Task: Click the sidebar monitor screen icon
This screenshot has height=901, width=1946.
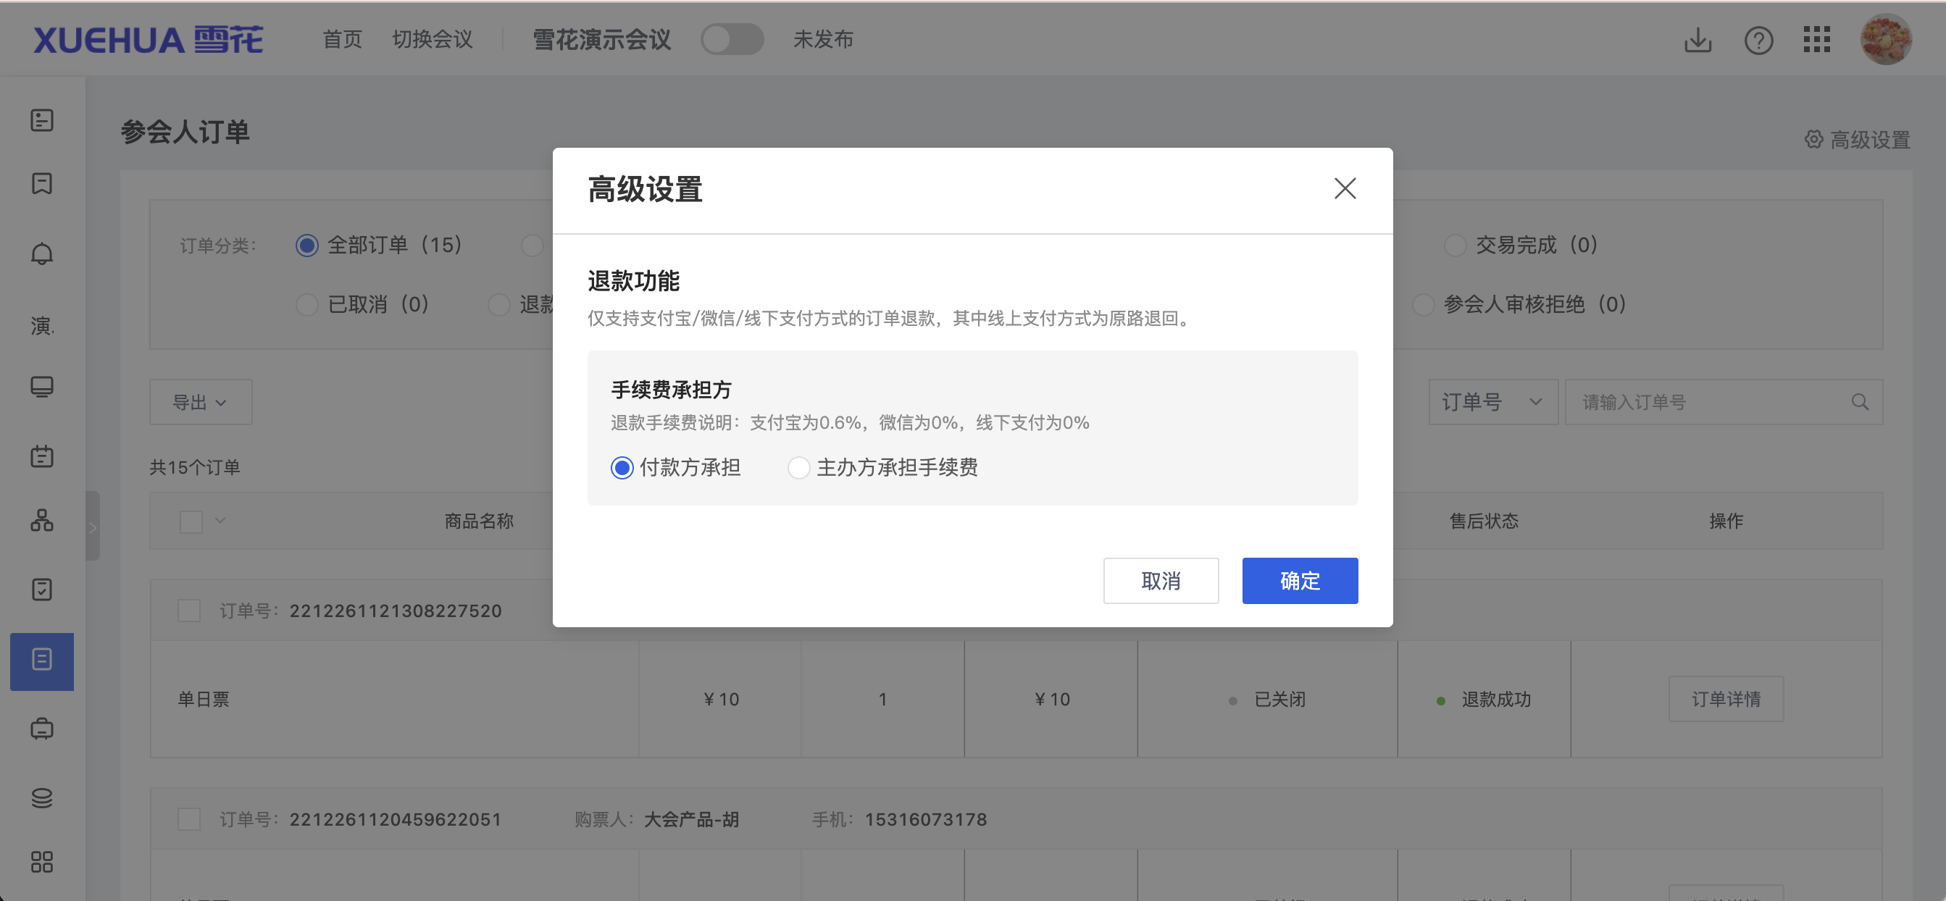Action: coord(41,387)
